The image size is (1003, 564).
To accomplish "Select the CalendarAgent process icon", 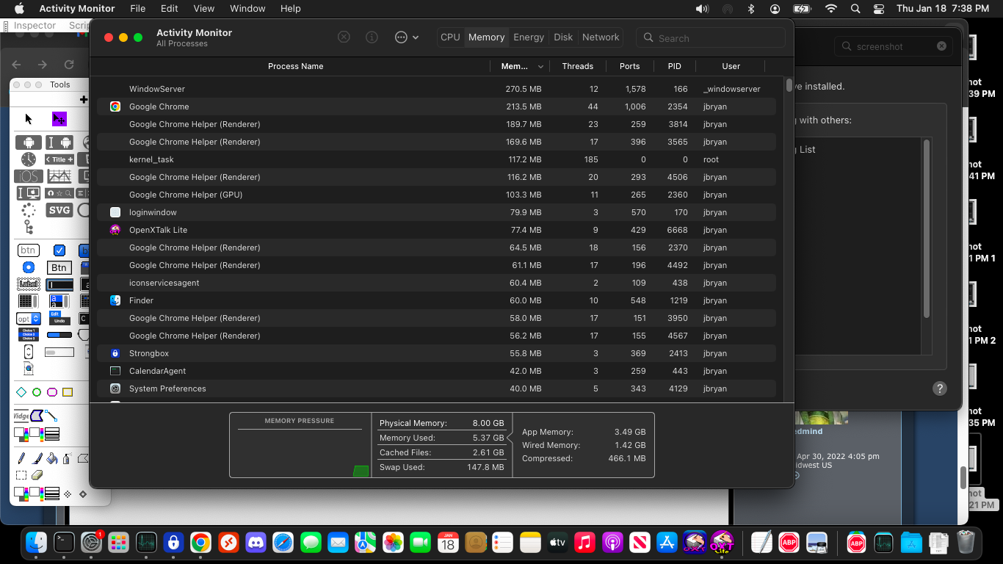I will pos(115,371).
